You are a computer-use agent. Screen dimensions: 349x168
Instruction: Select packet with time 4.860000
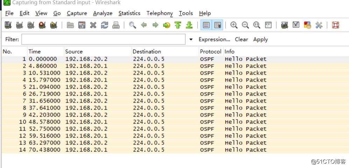[175, 66]
